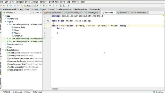
Task: Hide the Project panel with its hide icon
Action: [x=41, y=13]
